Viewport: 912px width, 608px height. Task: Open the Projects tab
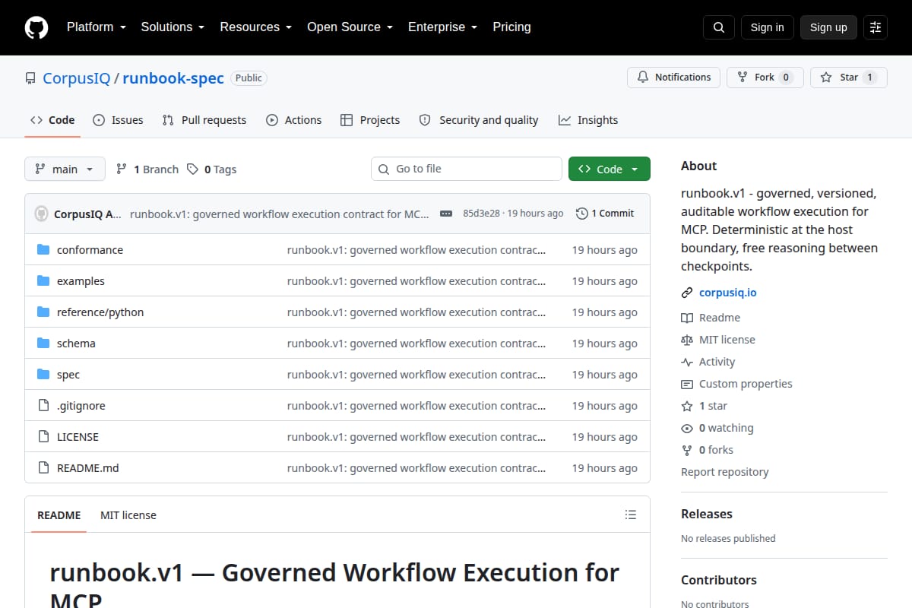(x=370, y=120)
